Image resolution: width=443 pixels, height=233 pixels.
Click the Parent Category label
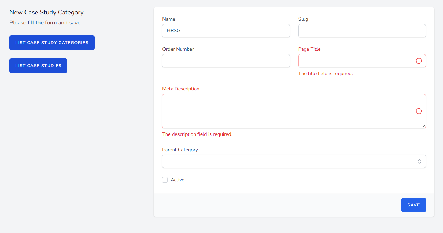pos(180,150)
